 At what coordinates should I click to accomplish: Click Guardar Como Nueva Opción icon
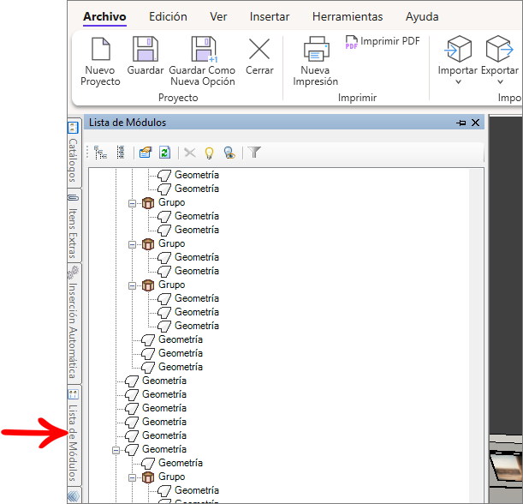click(204, 49)
